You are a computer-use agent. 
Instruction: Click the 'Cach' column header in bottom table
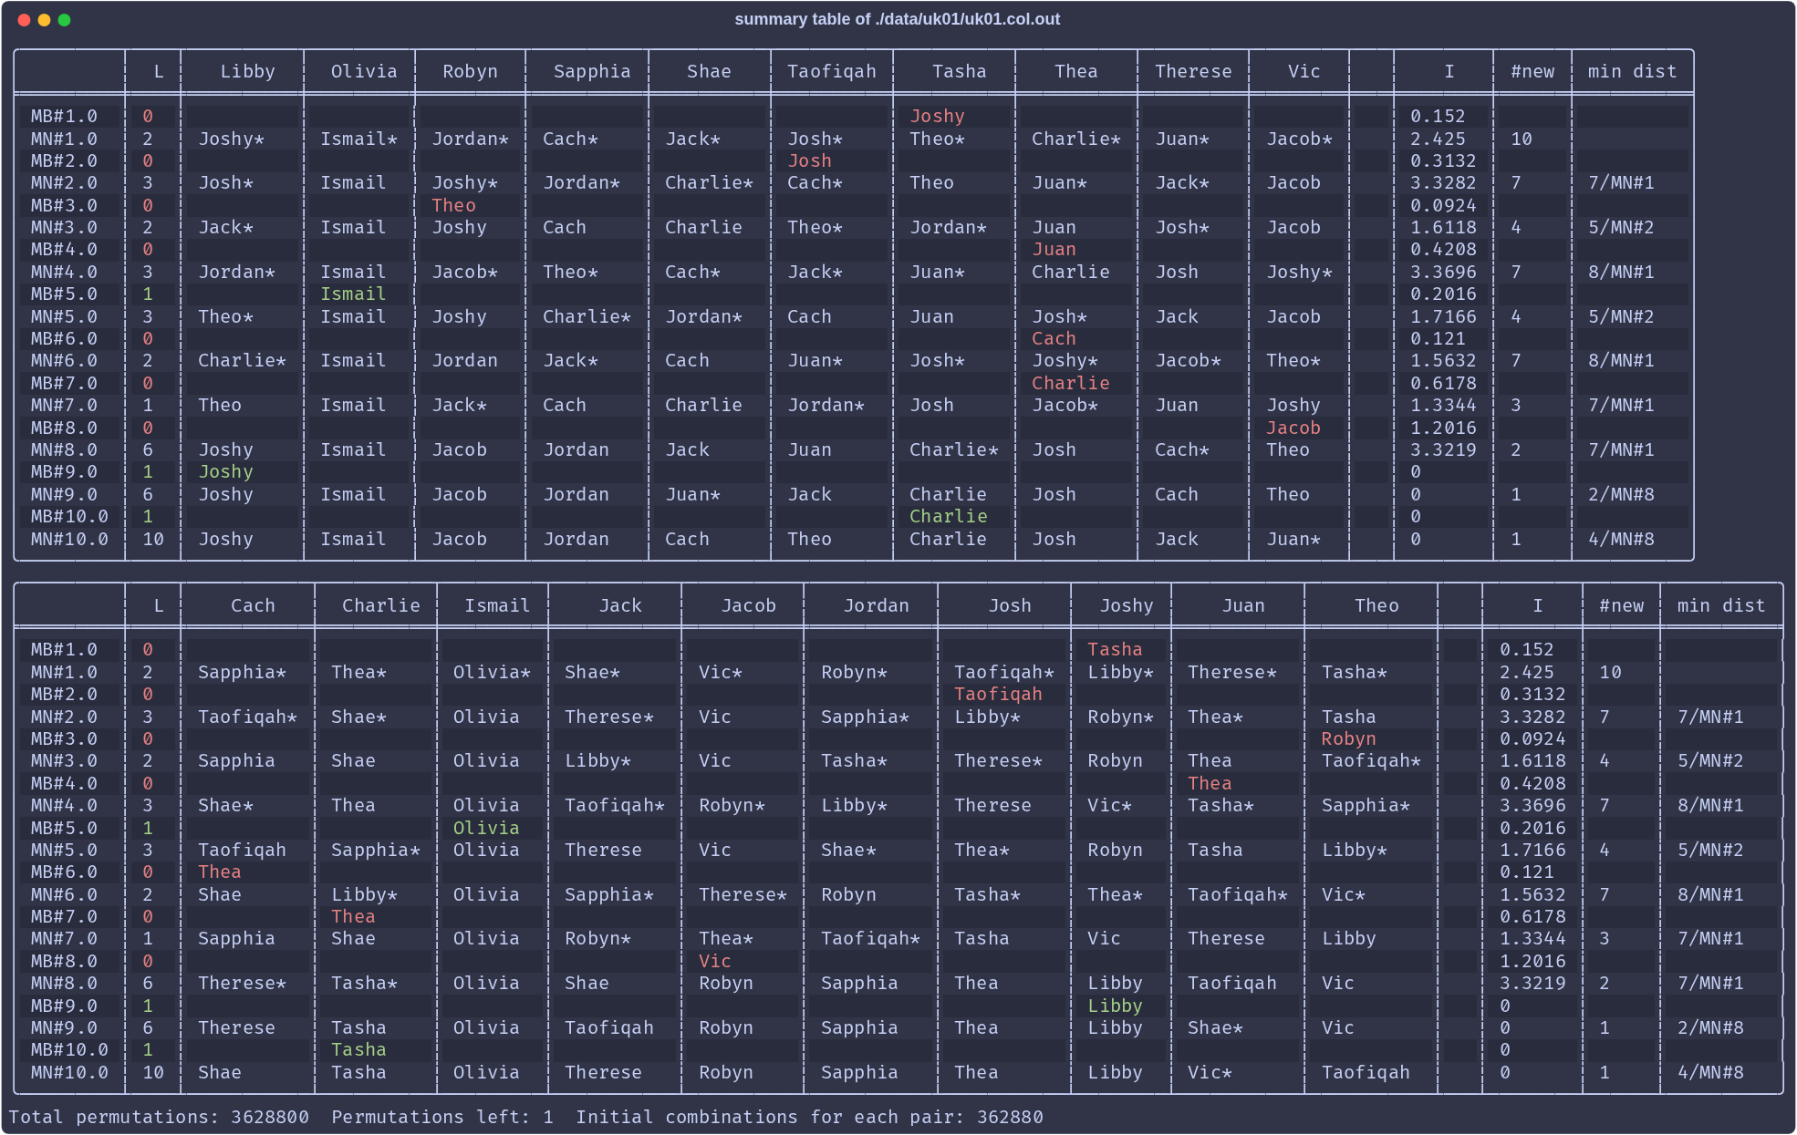click(253, 605)
